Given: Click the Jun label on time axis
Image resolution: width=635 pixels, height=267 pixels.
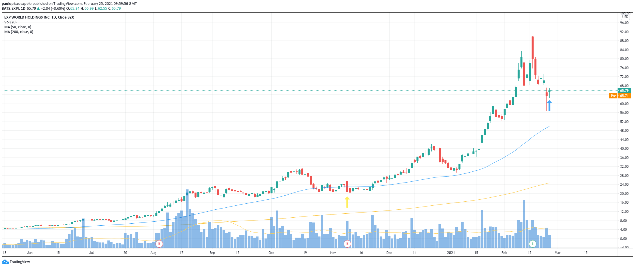Looking at the screenshot, I should pos(30,253).
